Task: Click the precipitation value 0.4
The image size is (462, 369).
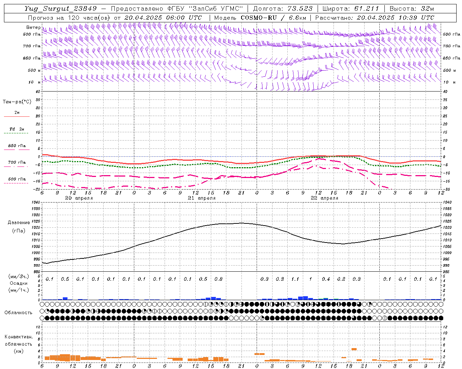Action: point(326,279)
